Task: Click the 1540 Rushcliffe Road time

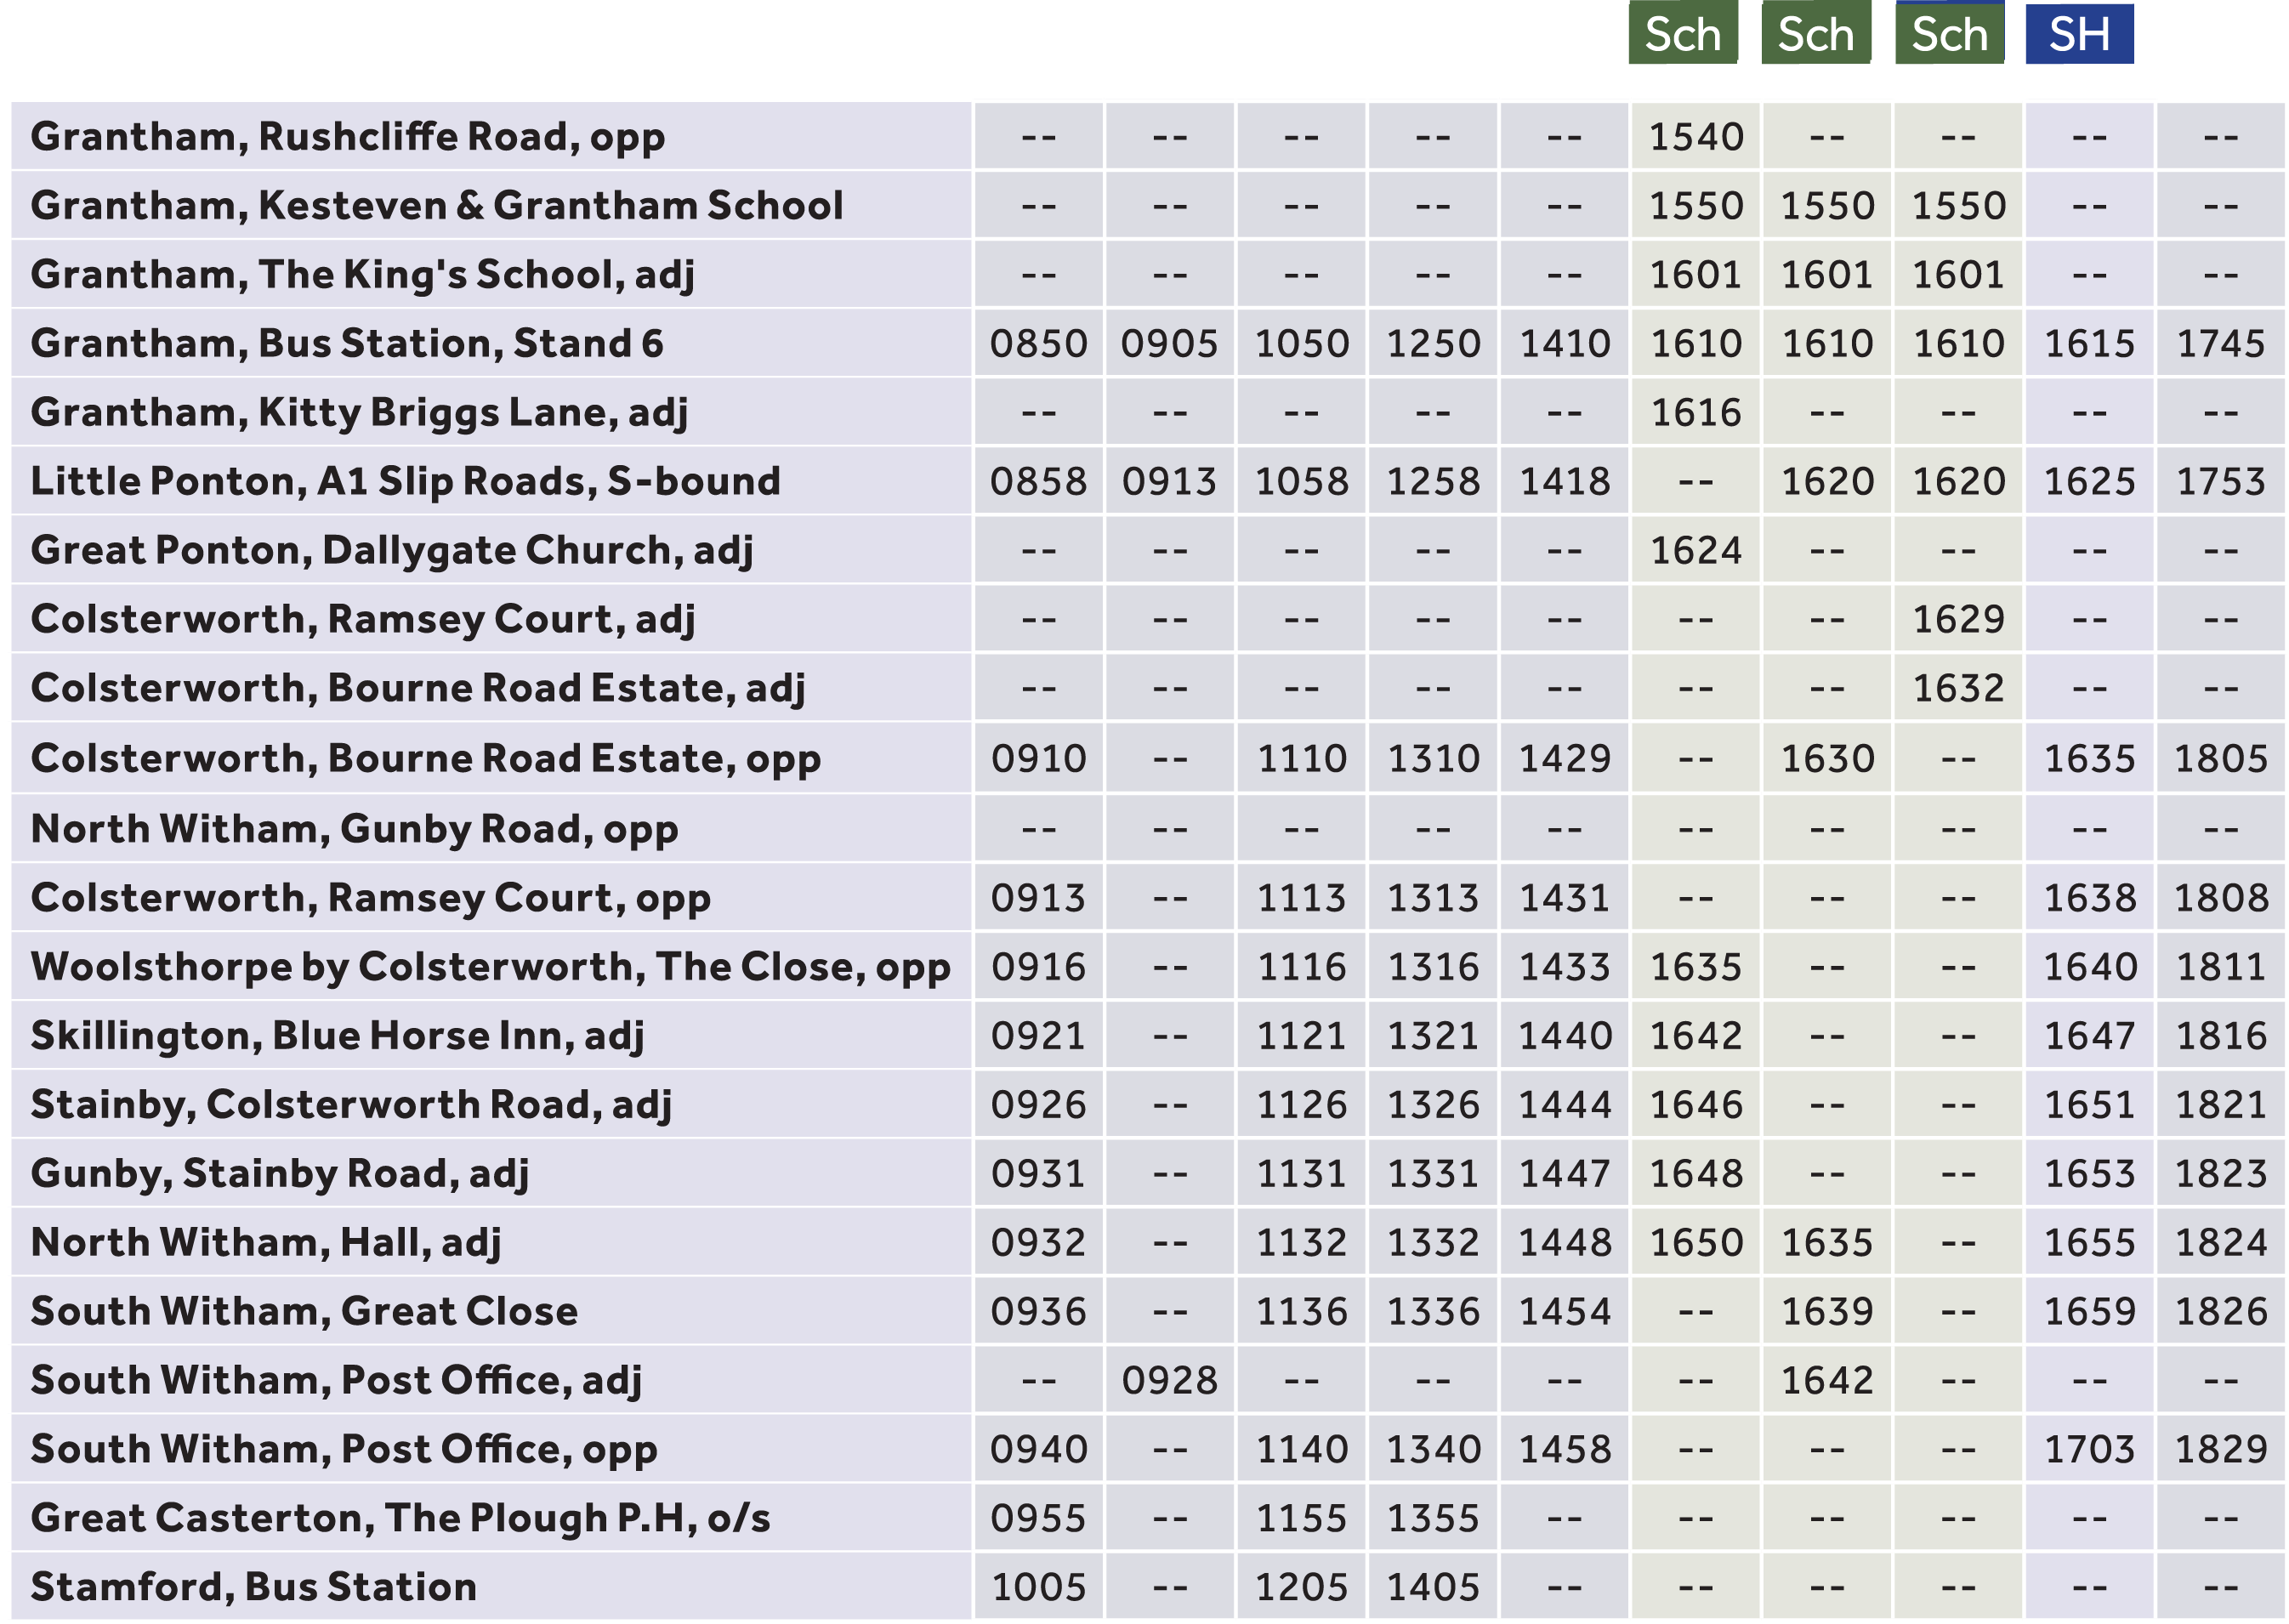Action: coord(1695,137)
